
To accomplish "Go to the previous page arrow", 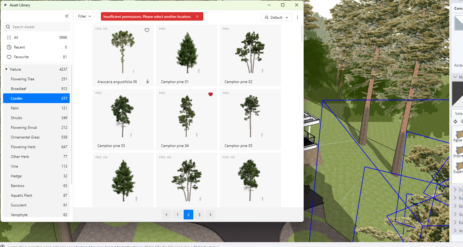I will click(x=166, y=215).
